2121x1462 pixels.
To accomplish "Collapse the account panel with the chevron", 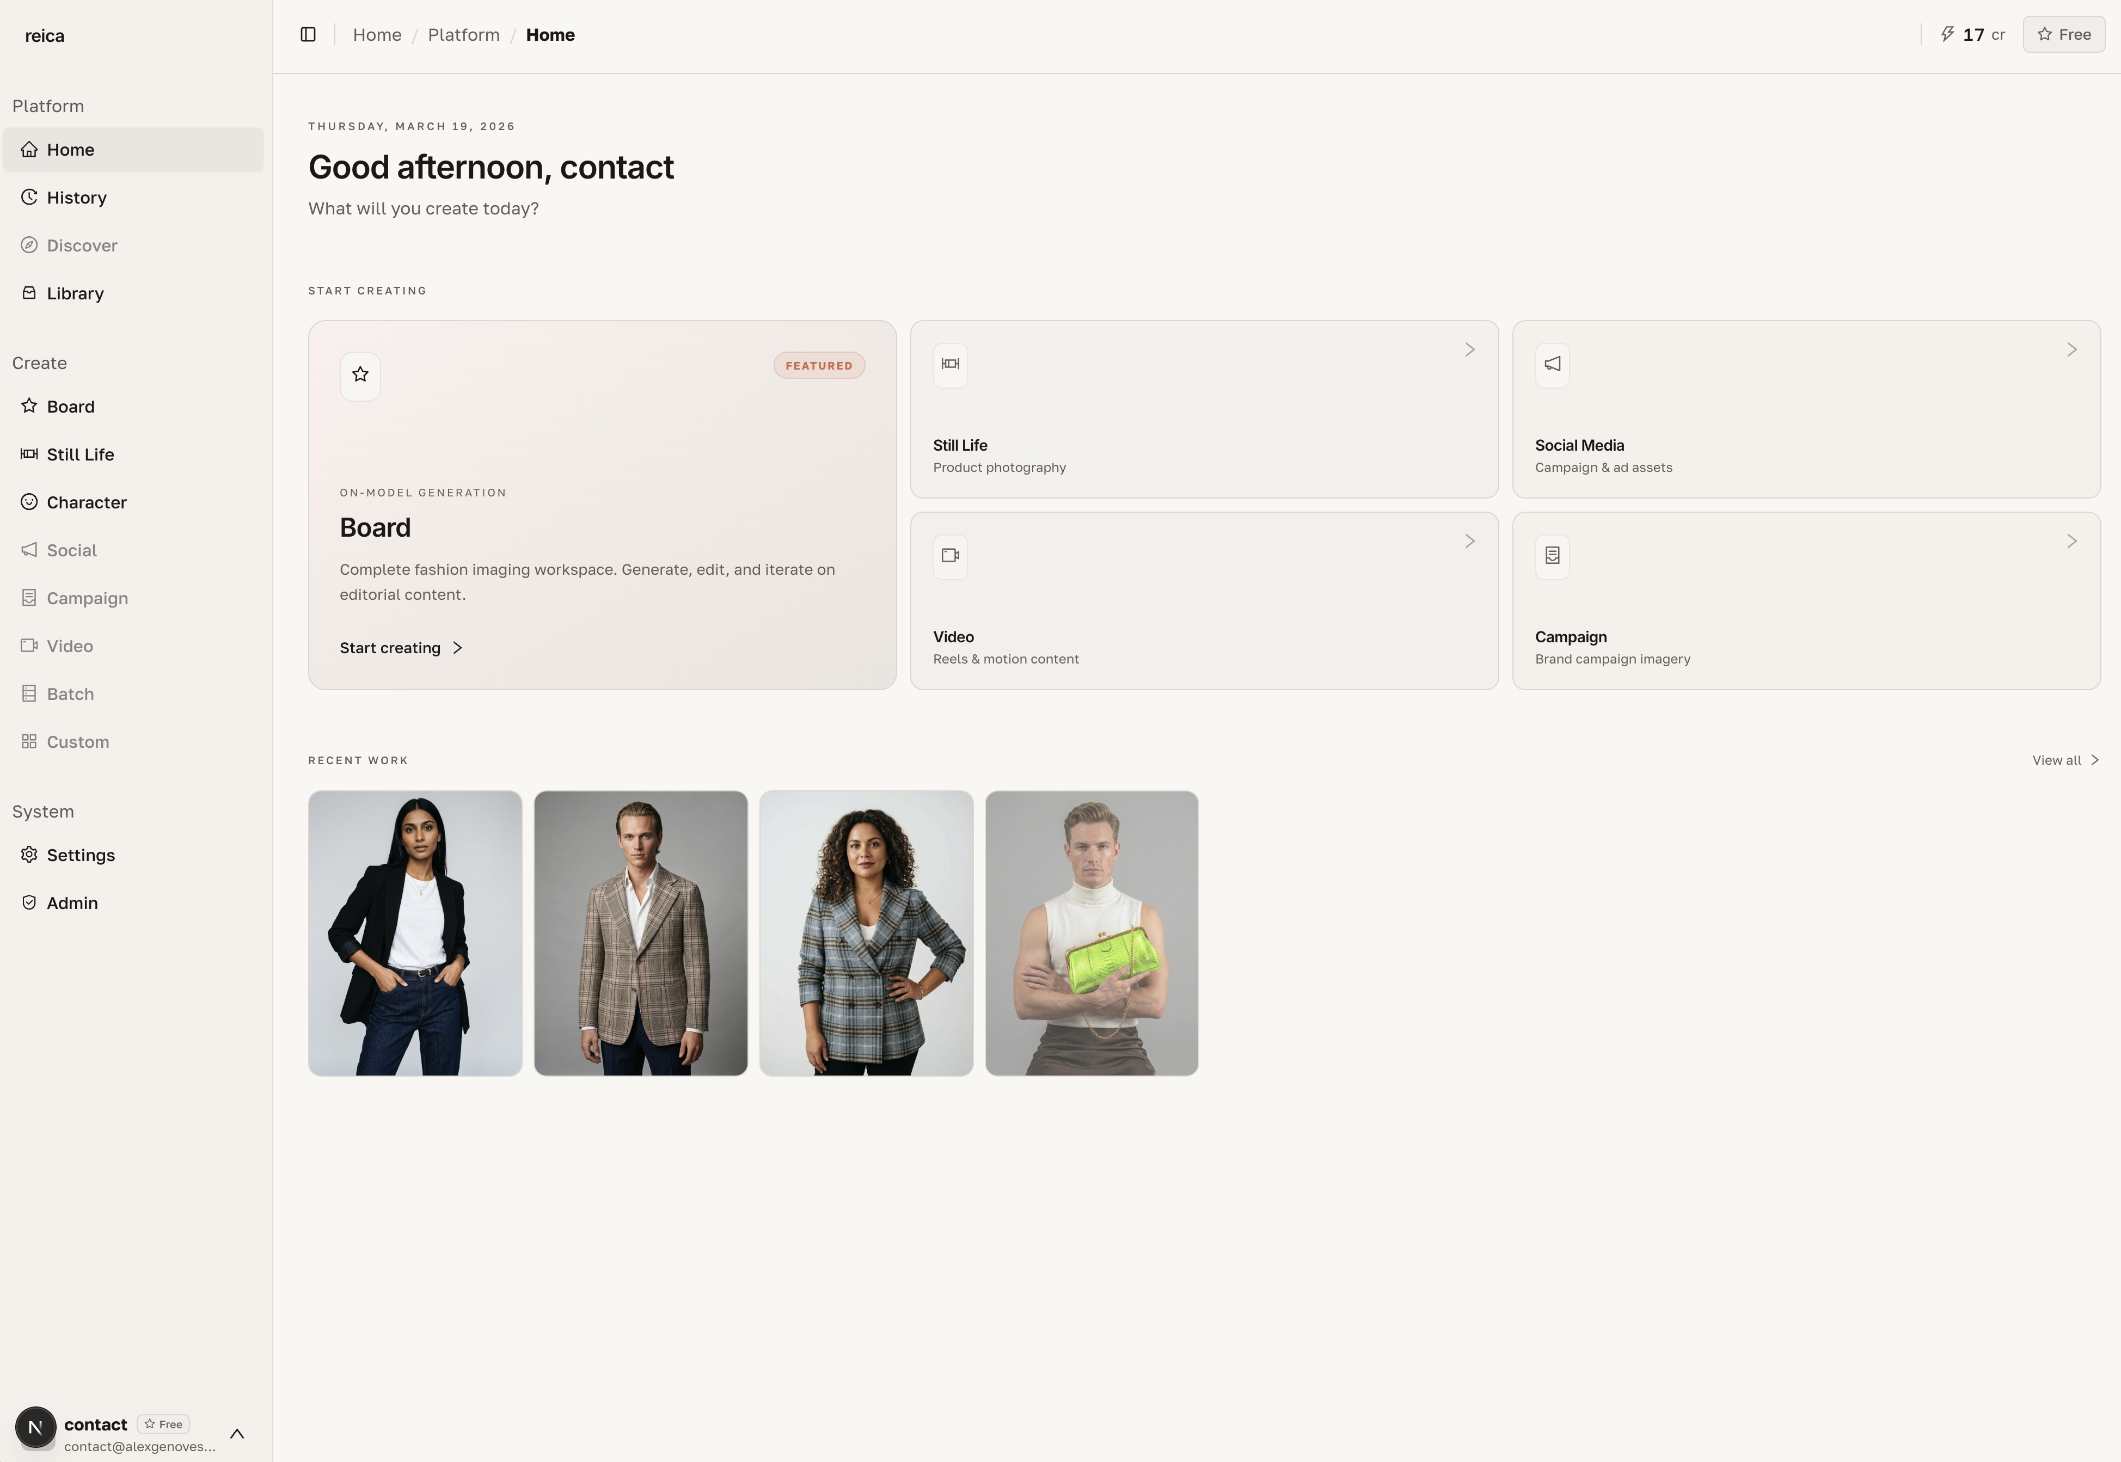I will click(236, 1433).
